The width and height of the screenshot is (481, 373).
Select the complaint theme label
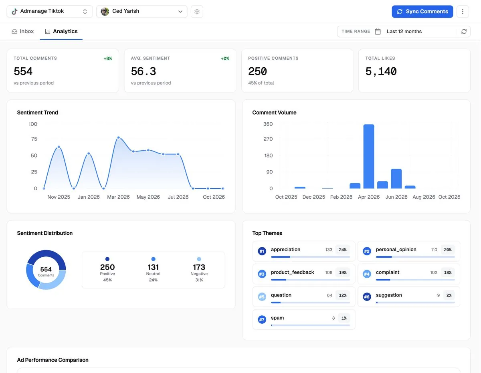click(x=388, y=272)
